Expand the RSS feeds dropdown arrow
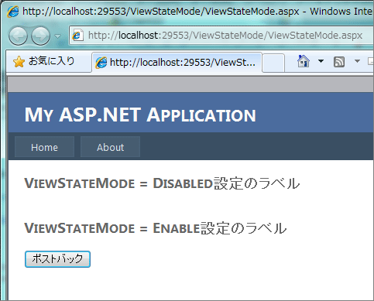This screenshot has width=374, height=301. [x=357, y=61]
